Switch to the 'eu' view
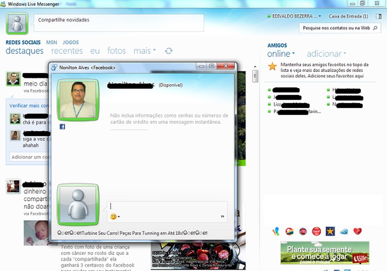The image size is (387, 271). (95, 51)
